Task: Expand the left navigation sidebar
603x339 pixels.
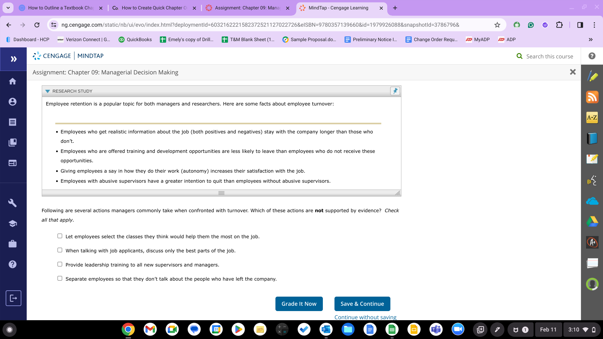Action: pos(14,59)
